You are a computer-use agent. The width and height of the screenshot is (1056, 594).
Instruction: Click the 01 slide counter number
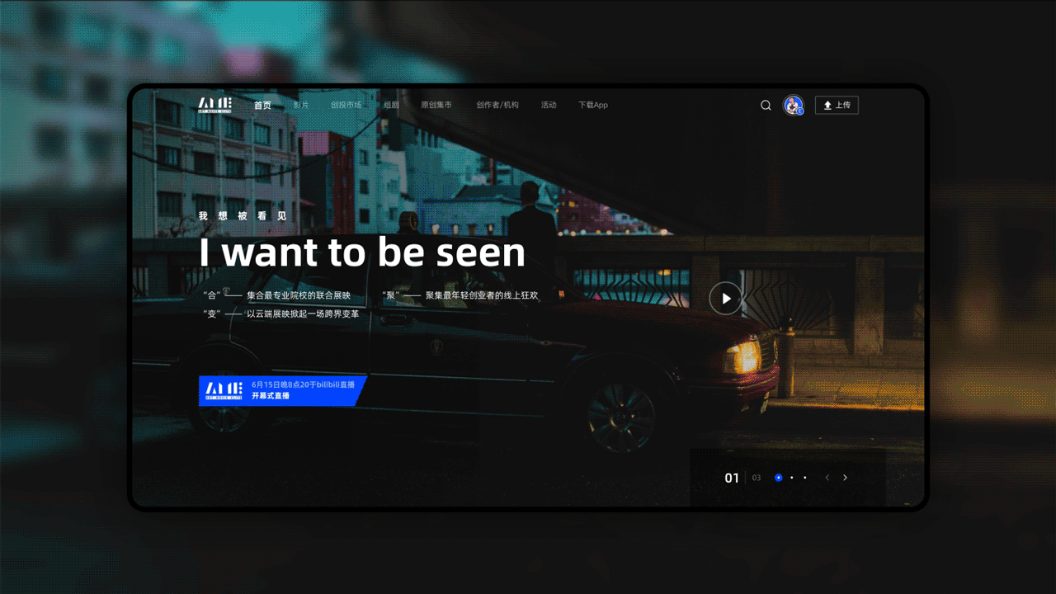(732, 478)
